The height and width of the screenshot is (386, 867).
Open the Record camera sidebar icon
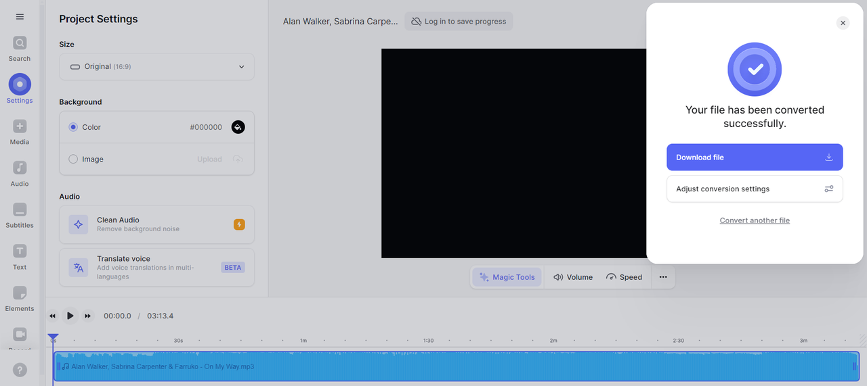(20, 336)
